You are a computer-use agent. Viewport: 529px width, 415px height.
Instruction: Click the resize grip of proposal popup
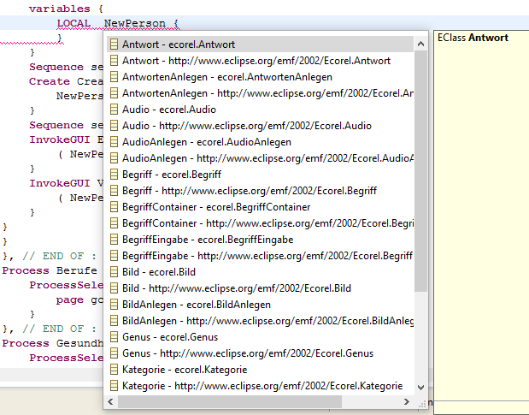[421, 403]
